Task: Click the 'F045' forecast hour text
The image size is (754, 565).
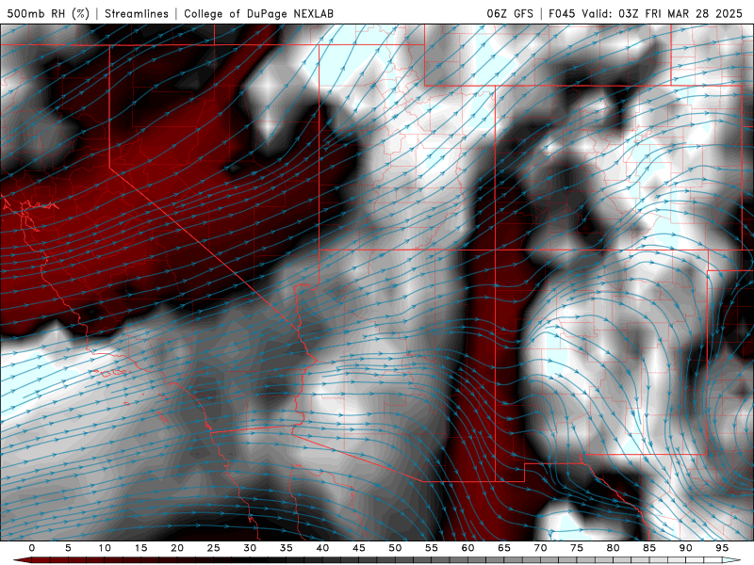Action: pos(562,14)
